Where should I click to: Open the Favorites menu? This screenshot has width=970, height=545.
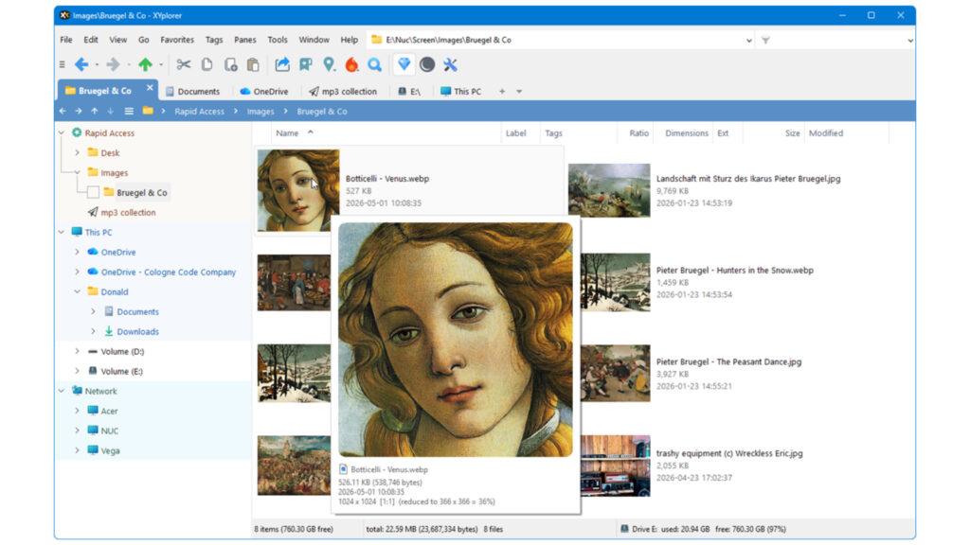click(x=177, y=40)
